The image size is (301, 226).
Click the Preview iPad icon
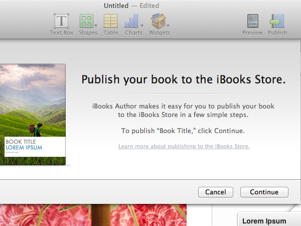[x=253, y=21]
